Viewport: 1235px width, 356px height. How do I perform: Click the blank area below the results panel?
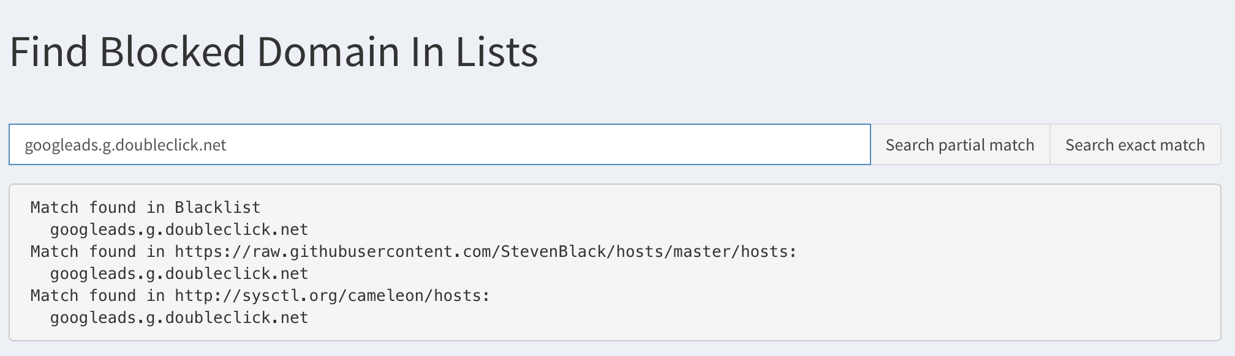[613, 349]
